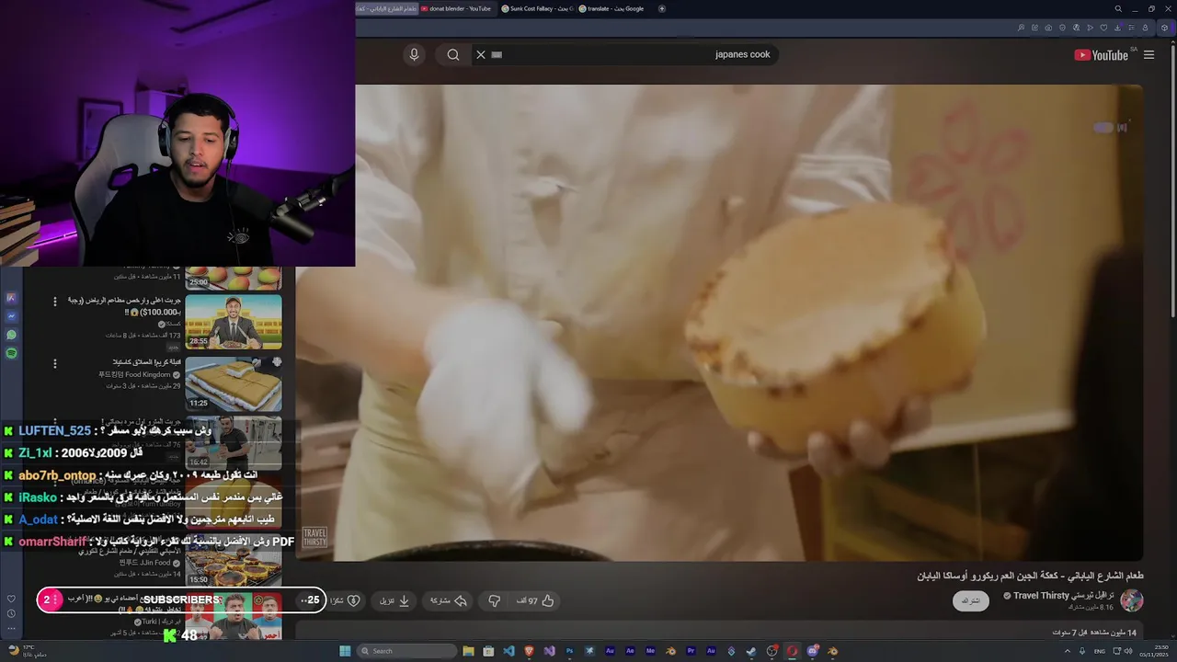1177x662 pixels.
Task: Open the Windows Start button
Action: (344, 651)
